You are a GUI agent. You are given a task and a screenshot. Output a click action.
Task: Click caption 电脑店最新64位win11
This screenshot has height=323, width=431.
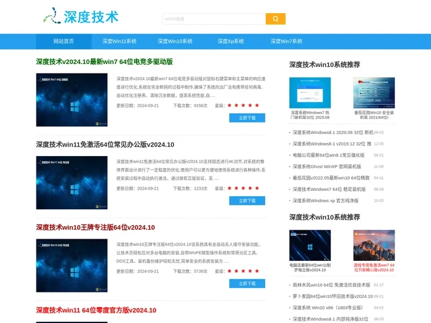pos(310,267)
